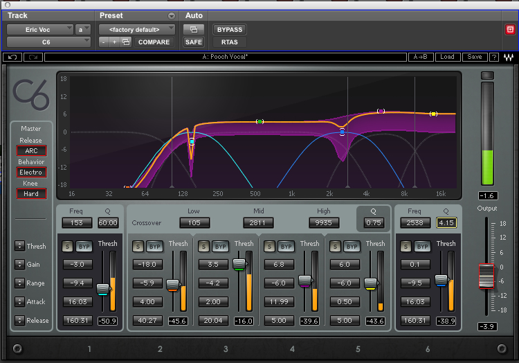Open the C6 plug-in selector dropdown
Image resolution: width=519 pixels, height=363 pixels.
(x=48, y=42)
